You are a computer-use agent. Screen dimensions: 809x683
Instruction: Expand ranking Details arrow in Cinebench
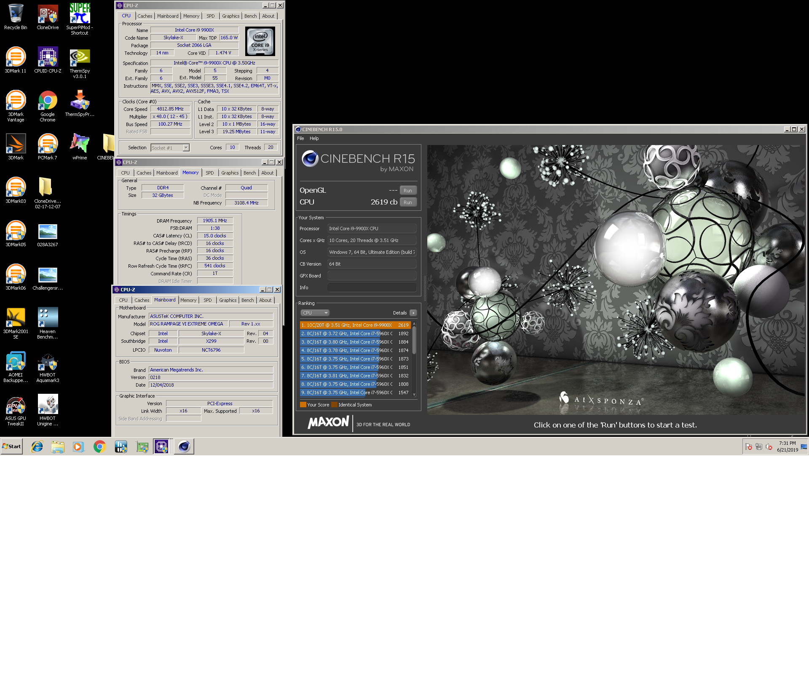(x=413, y=313)
